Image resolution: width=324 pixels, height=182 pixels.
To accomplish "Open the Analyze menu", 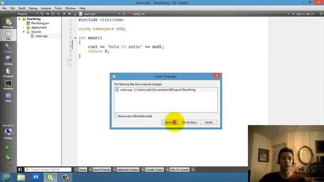I will [x=46, y=8].
